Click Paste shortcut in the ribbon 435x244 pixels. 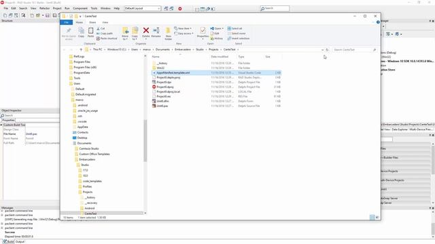click(107, 39)
